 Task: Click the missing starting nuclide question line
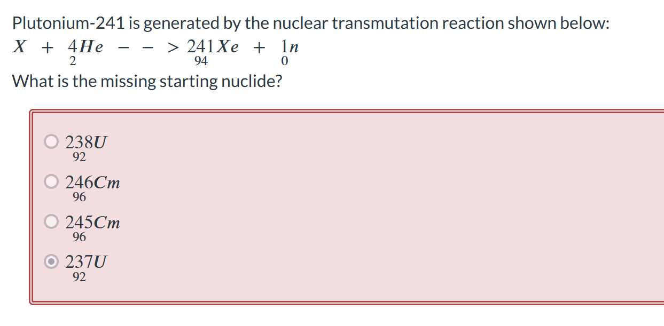147,81
